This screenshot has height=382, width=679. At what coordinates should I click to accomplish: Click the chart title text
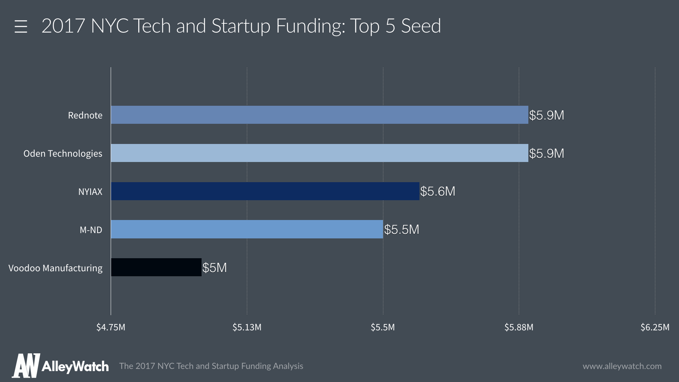[241, 26]
